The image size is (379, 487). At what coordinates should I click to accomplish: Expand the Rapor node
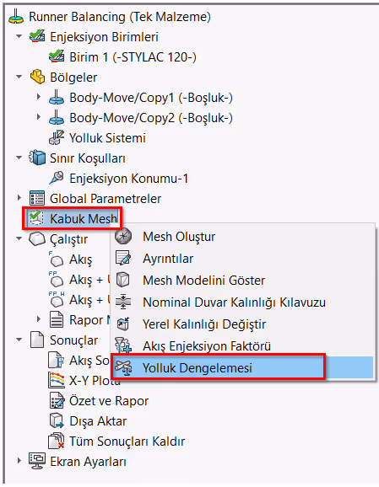click(x=39, y=319)
